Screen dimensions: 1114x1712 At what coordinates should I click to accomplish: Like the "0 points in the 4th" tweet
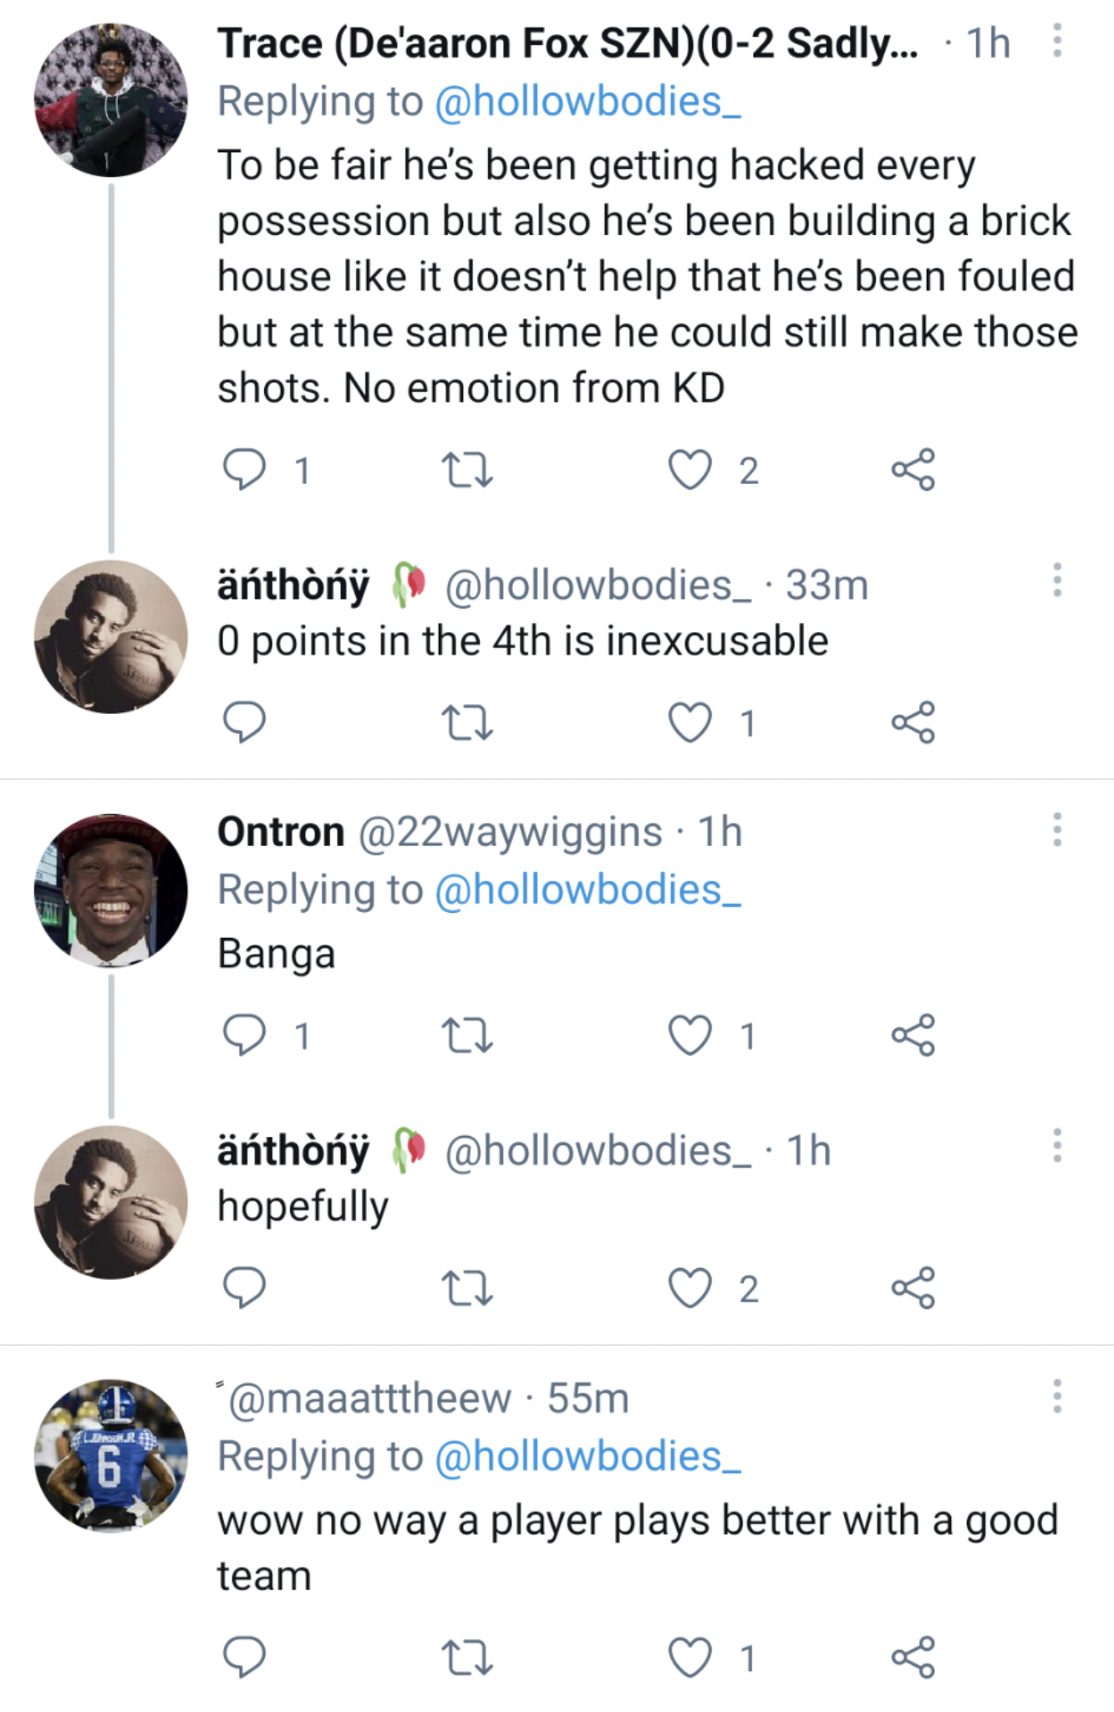tap(690, 722)
